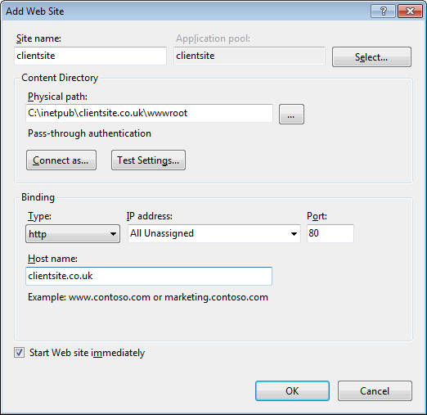Uncheck Start Web site immediately
This screenshot has width=427, height=415.
(20, 353)
